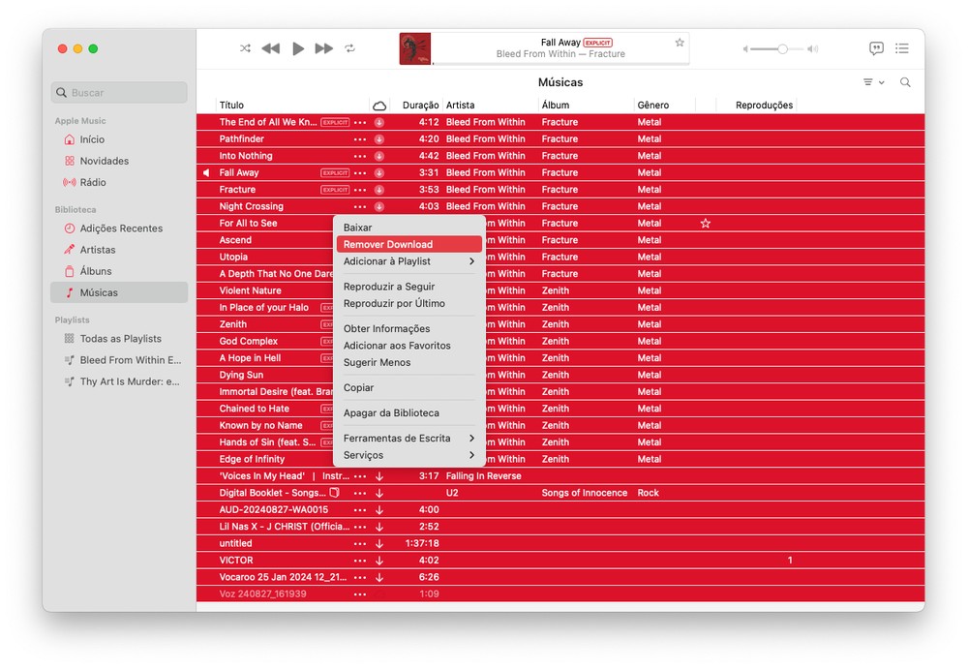
Task: Toggle repeat mode
Action: coord(350,48)
